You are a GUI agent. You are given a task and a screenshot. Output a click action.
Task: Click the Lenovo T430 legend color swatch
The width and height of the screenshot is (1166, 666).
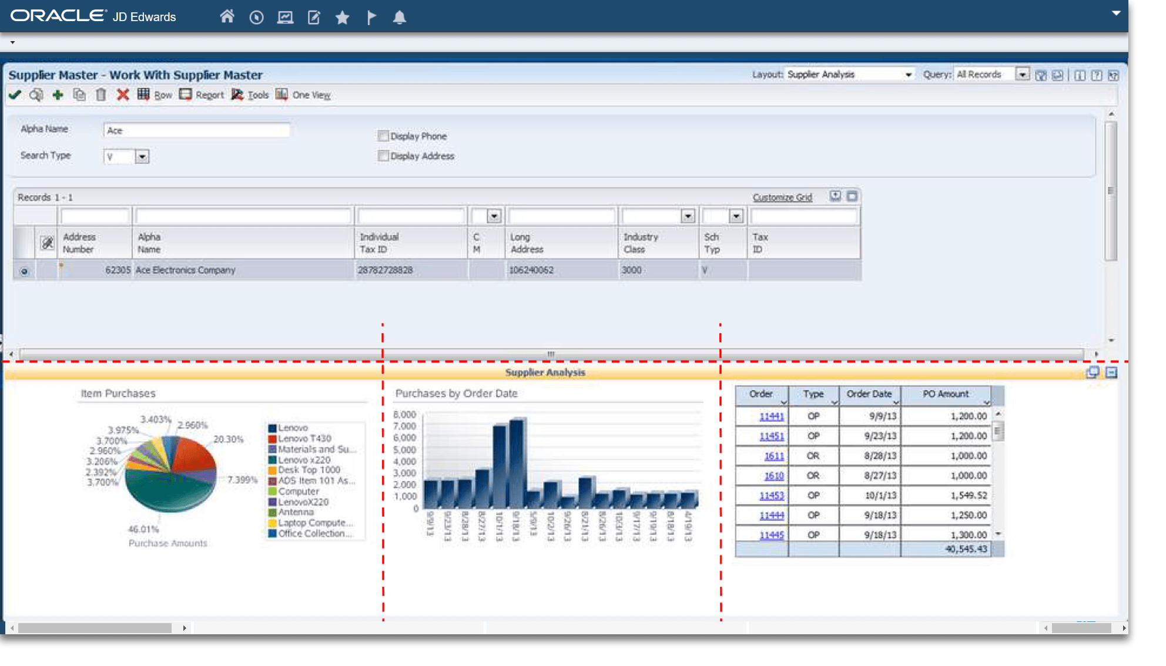click(272, 439)
